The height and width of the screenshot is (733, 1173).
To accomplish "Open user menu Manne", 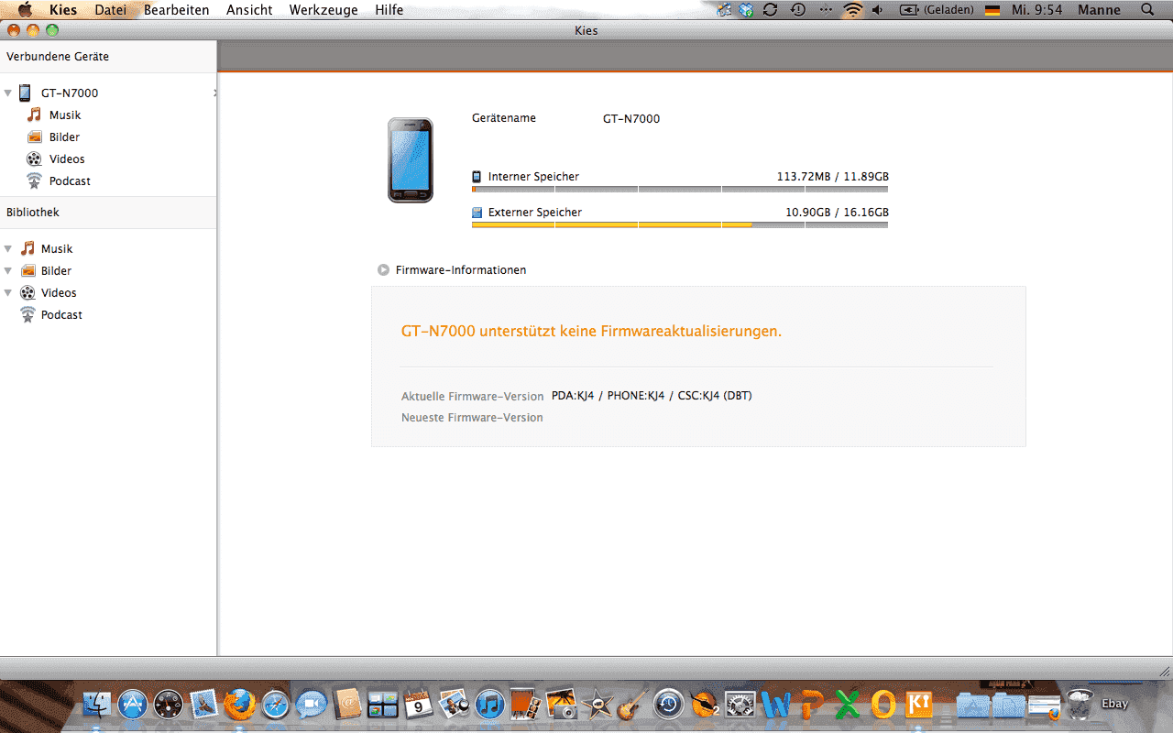I will (1100, 10).
